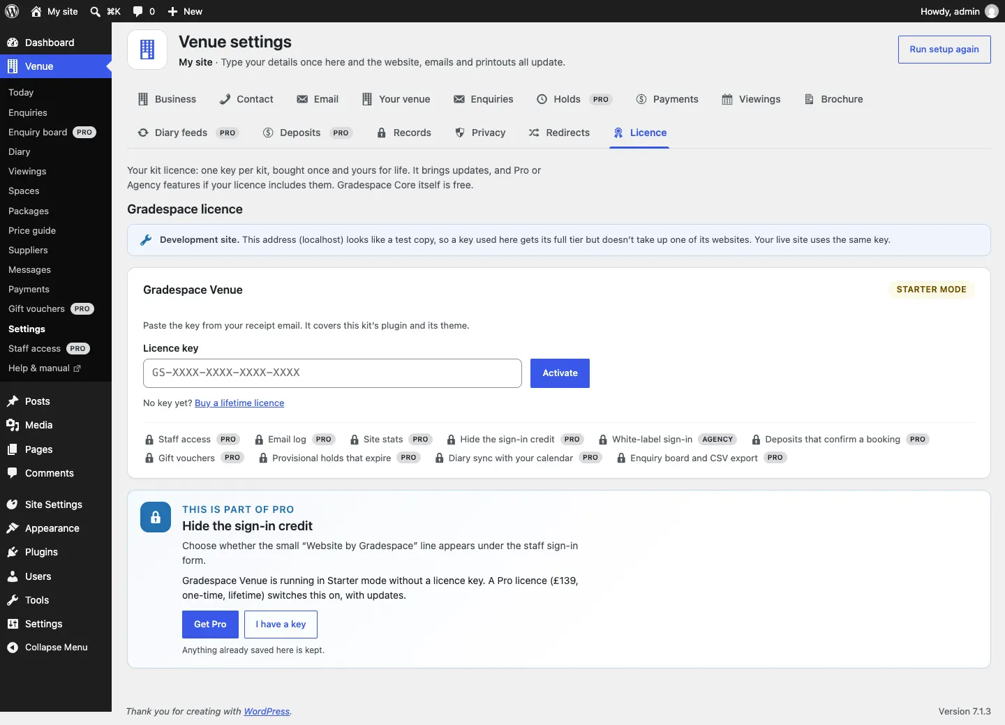1005x725 pixels.
Task: Click the admin avatar icon
Action: [992, 11]
